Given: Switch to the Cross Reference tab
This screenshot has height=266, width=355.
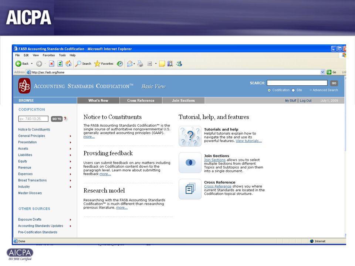Looking at the screenshot, I should [141, 100].
